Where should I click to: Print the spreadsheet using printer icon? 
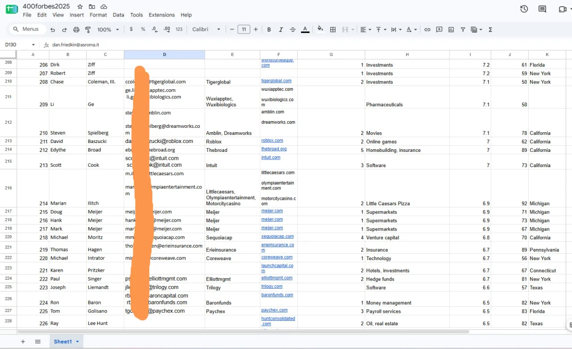tap(76, 29)
